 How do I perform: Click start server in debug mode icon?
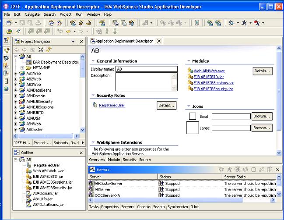click(221, 170)
